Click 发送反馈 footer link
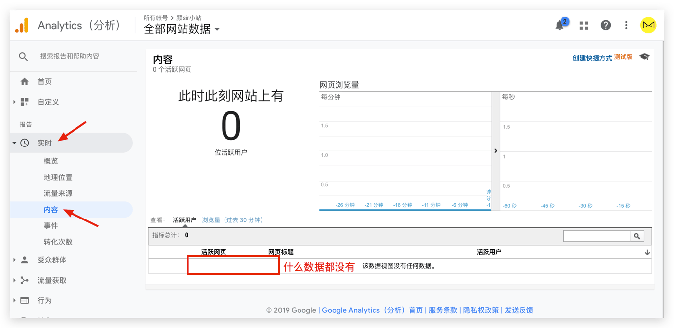Screen dimensions: 674x328 click(519, 310)
